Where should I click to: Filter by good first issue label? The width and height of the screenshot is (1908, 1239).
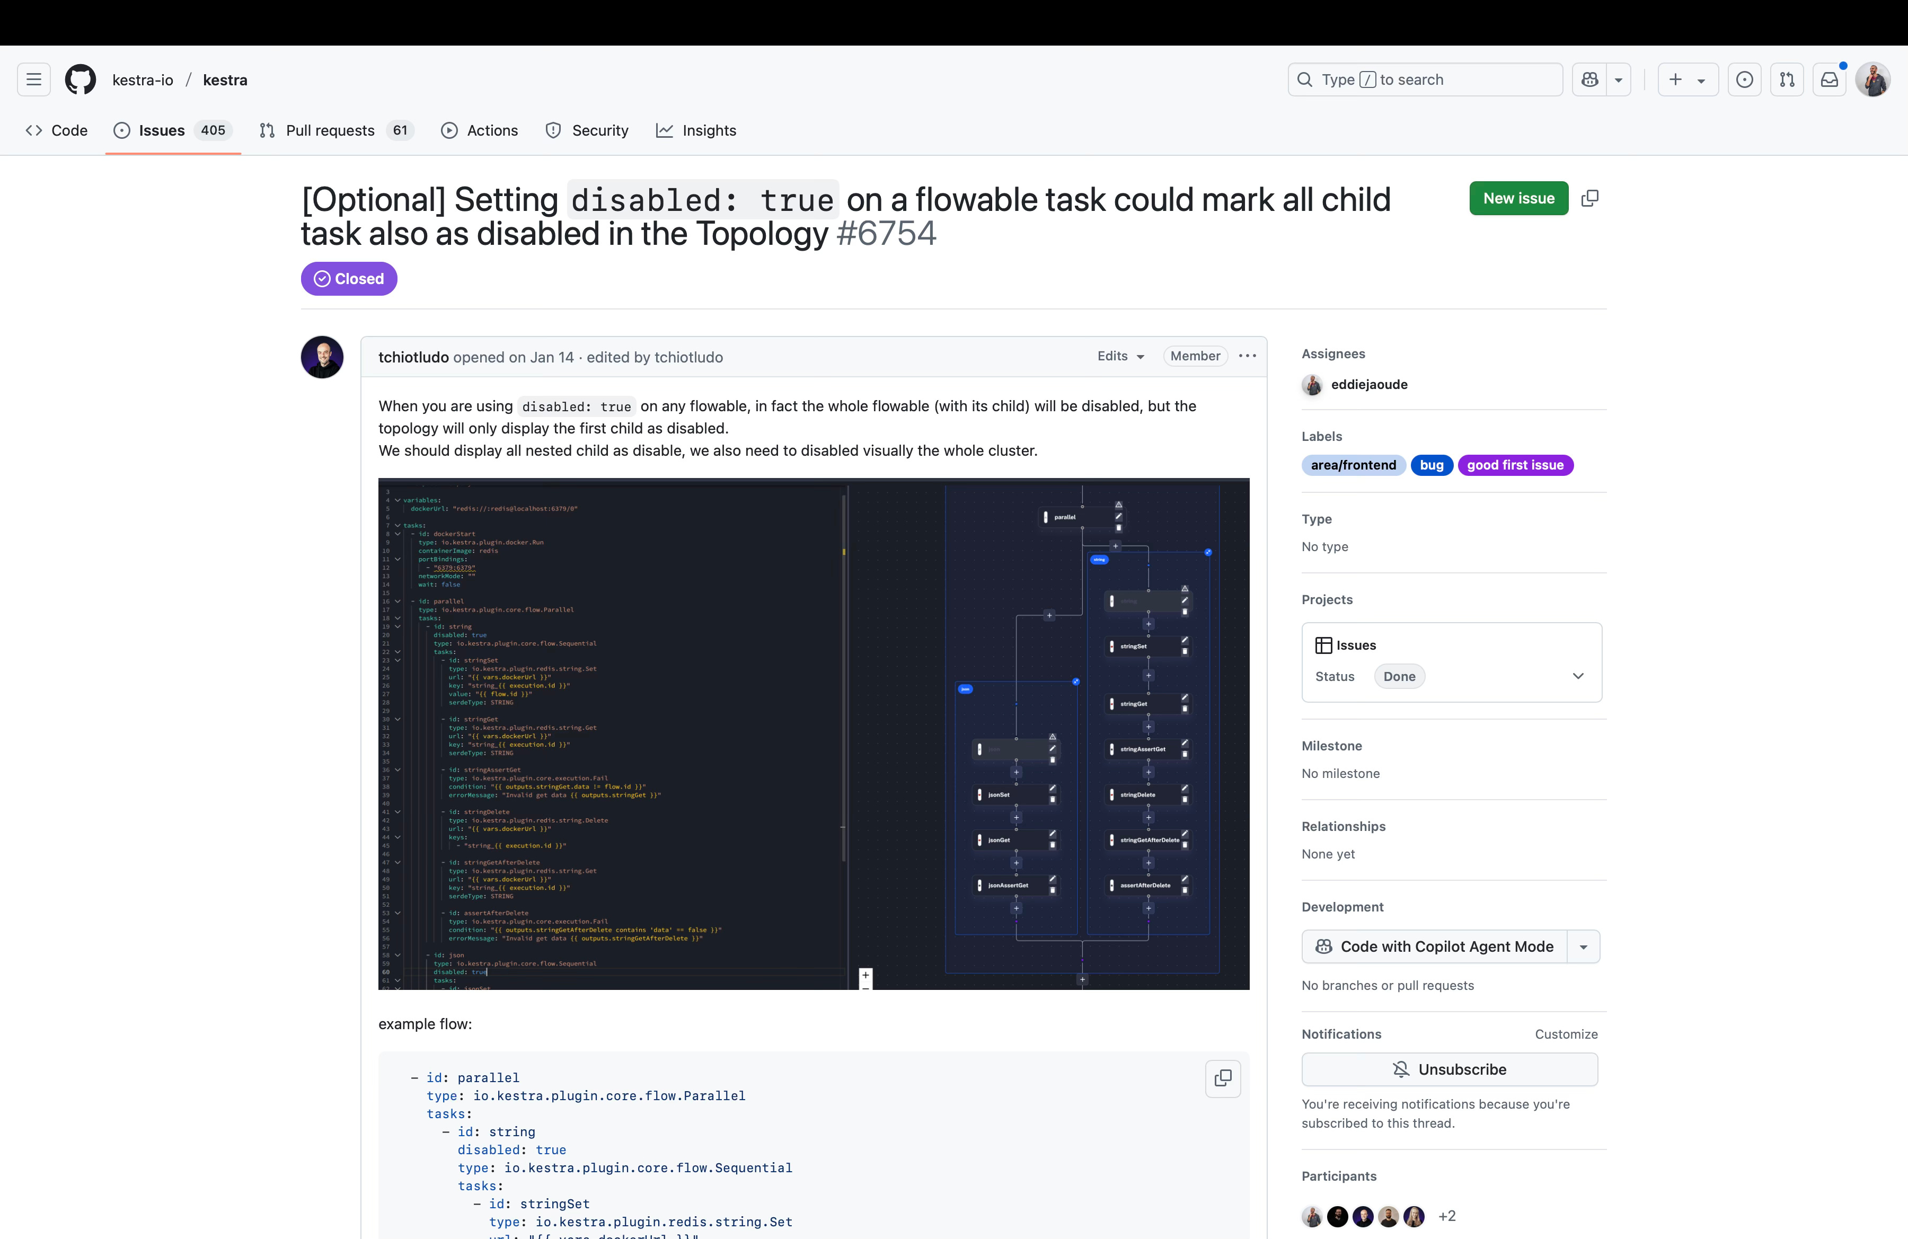[1515, 465]
